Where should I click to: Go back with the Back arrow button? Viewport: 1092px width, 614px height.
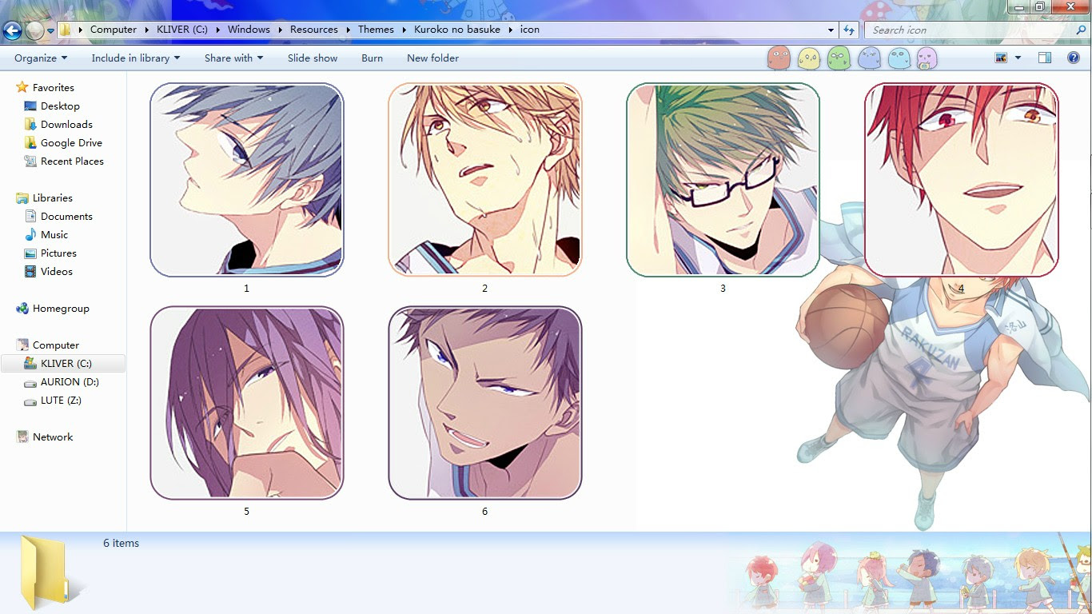pos(12,30)
